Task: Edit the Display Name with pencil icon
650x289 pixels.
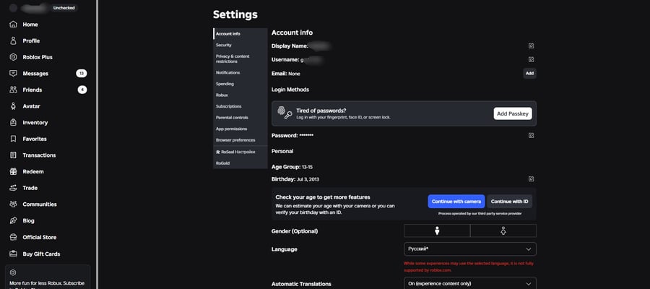Action: click(x=531, y=46)
